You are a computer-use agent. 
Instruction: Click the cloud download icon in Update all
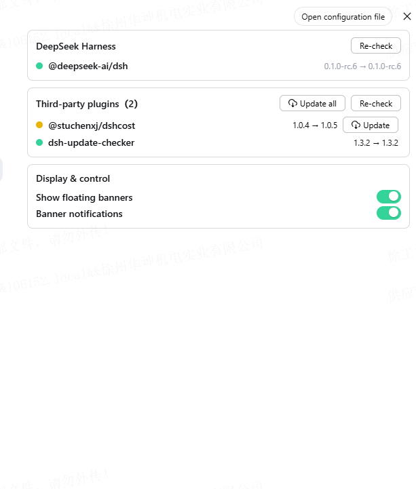click(x=292, y=104)
